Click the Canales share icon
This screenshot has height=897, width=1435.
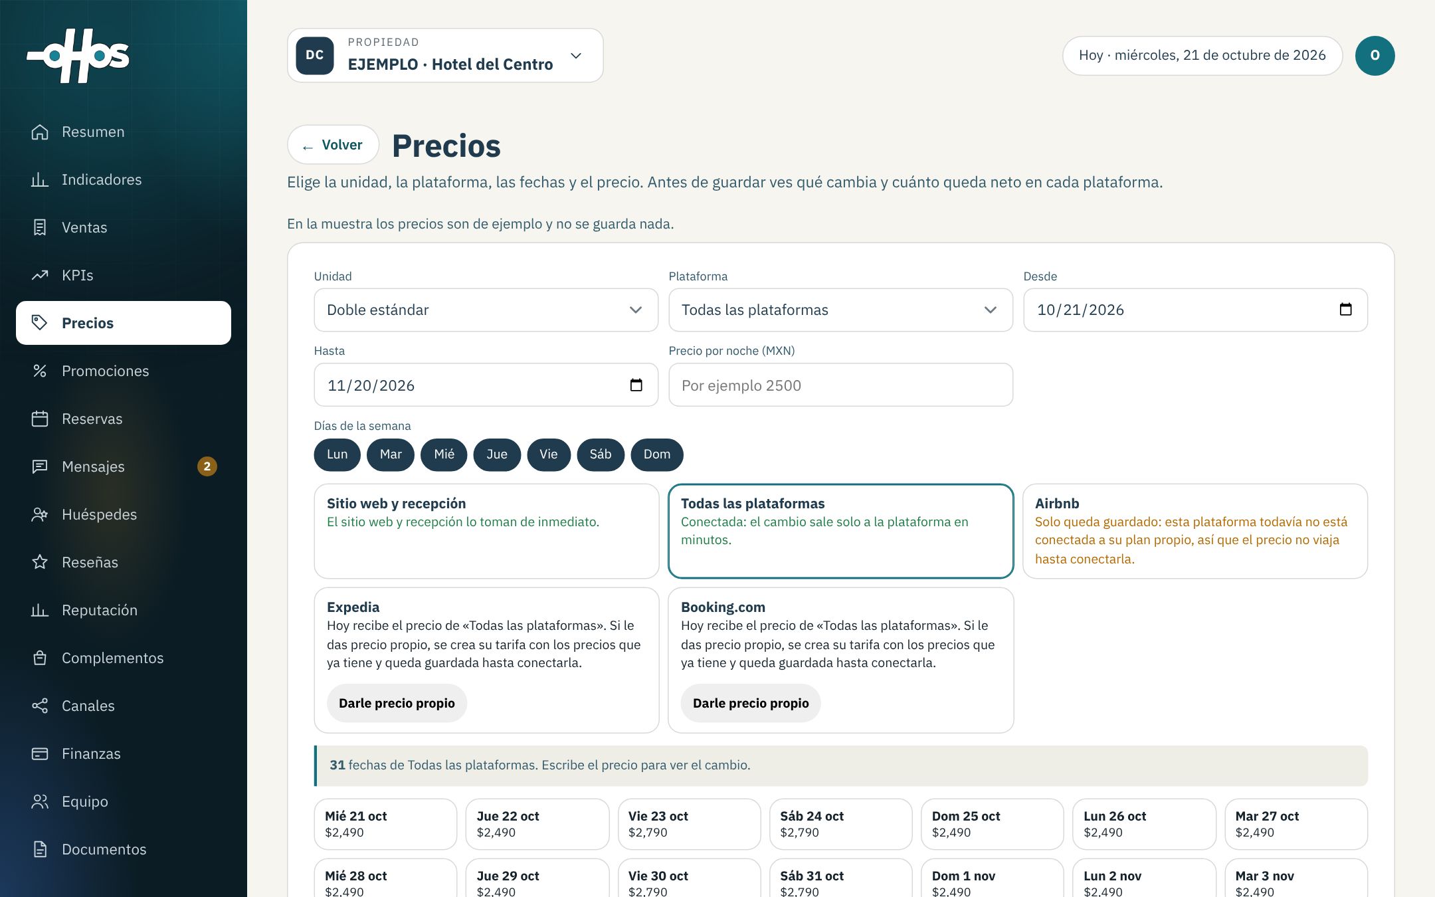[40, 706]
